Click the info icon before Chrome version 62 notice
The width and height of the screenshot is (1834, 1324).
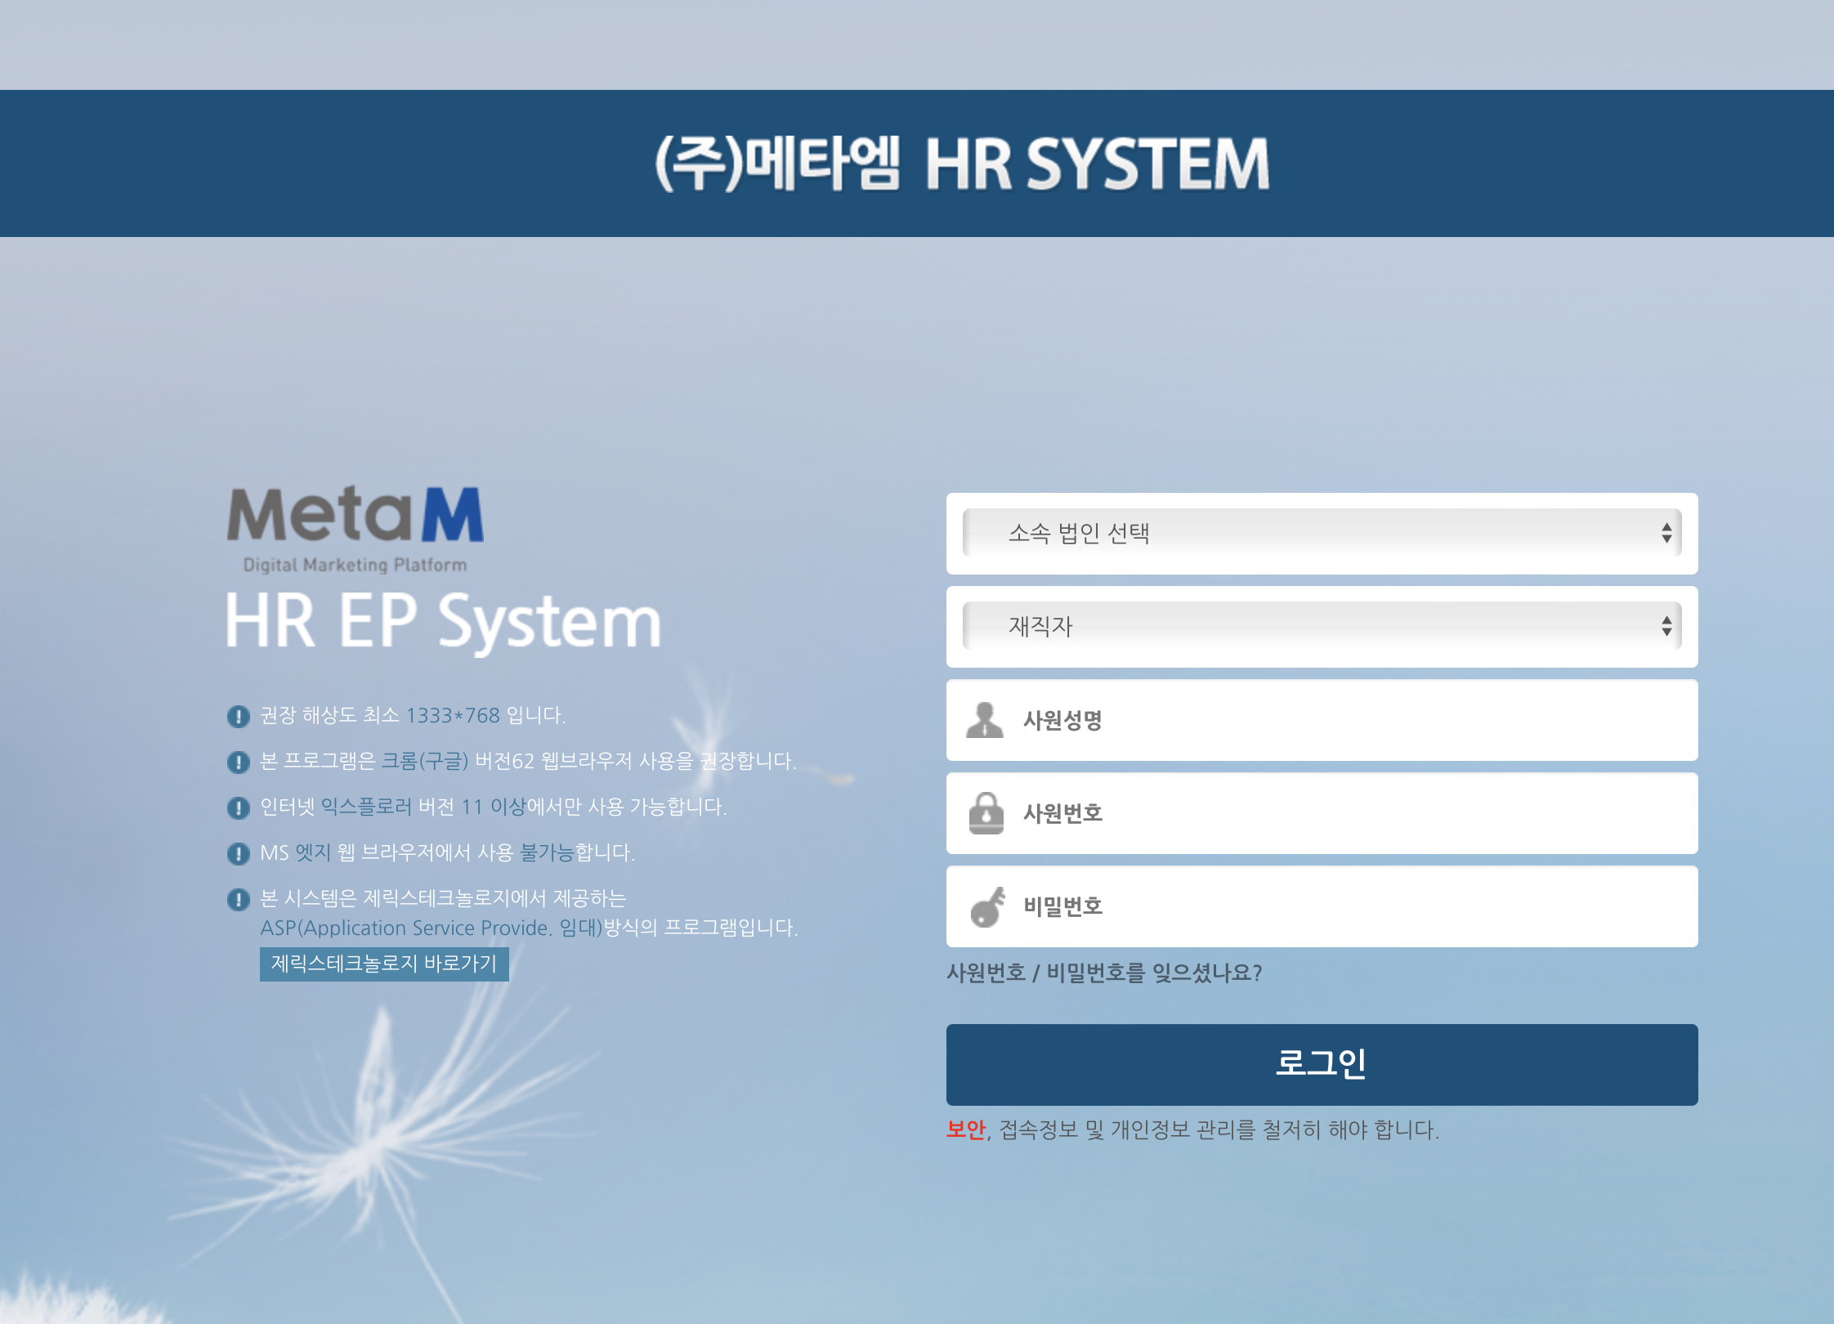238,762
